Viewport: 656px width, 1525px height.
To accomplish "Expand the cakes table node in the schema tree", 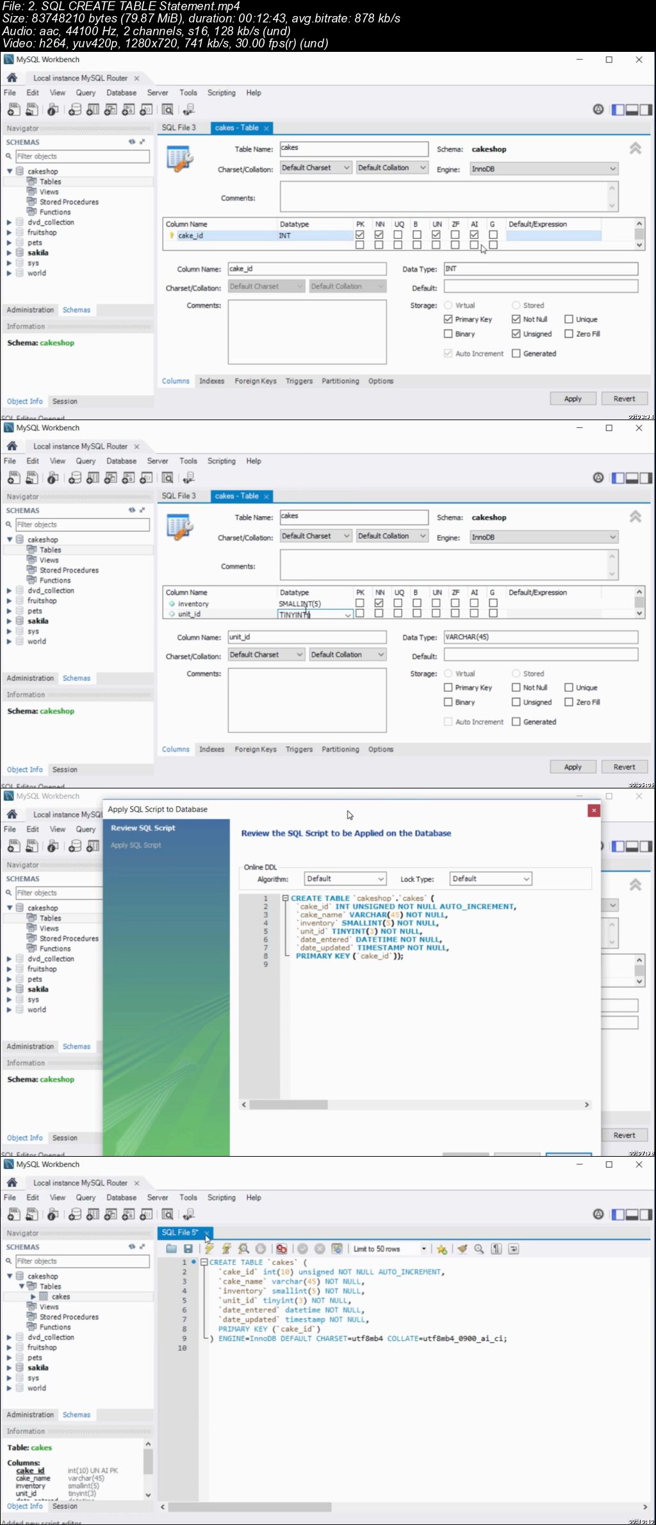I will coord(33,1296).
